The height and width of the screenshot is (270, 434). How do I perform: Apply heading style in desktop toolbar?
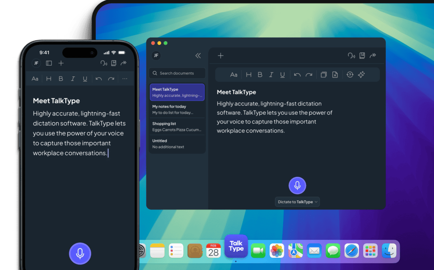click(x=249, y=75)
